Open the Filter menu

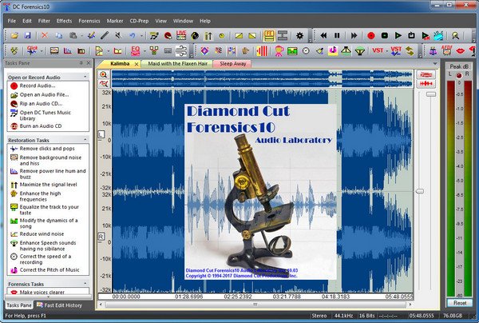click(x=44, y=21)
